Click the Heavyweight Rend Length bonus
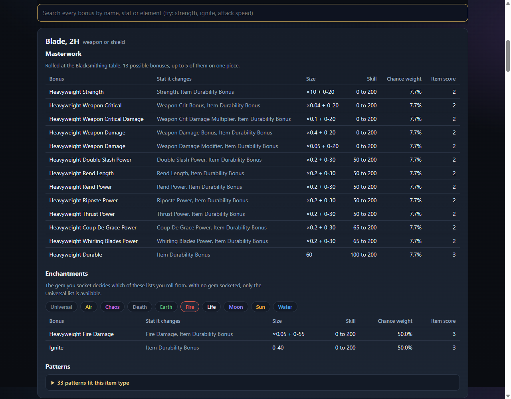511x399 pixels. coord(81,173)
